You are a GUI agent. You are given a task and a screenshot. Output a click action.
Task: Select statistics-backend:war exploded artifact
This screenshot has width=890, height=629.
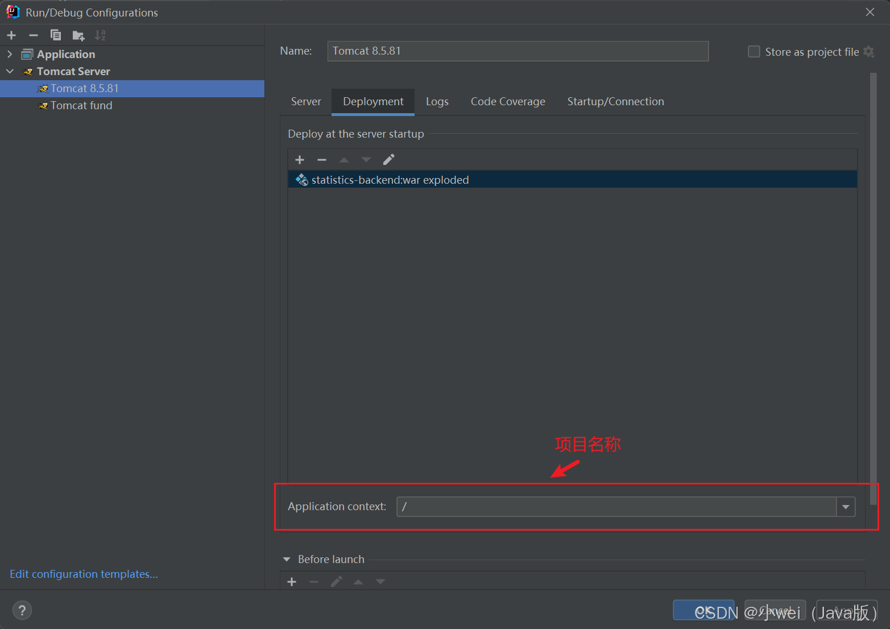point(572,180)
